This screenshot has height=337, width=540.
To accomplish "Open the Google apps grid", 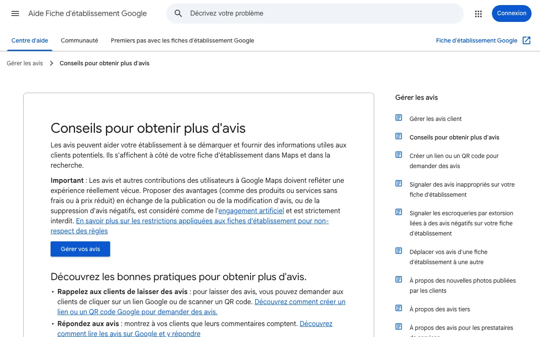I will (478, 13).
